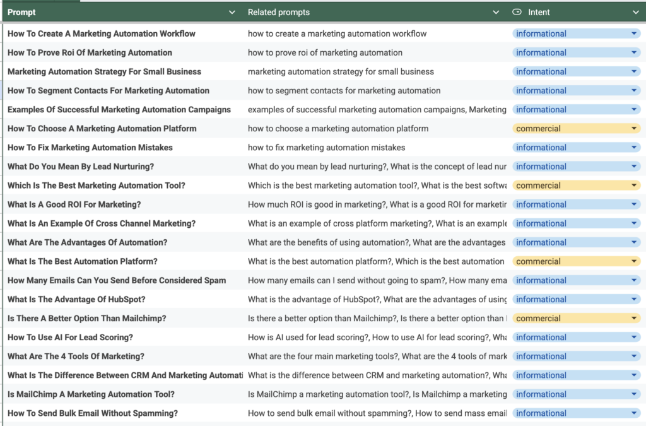Click the Prompt column header label
This screenshot has width=646, height=426.
[x=21, y=12]
